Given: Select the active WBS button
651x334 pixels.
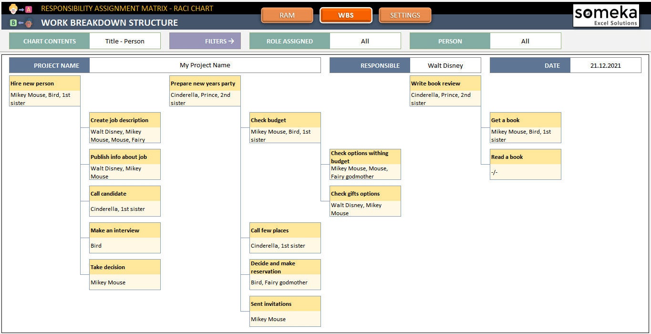Looking at the screenshot, I should (x=346, y=15).
